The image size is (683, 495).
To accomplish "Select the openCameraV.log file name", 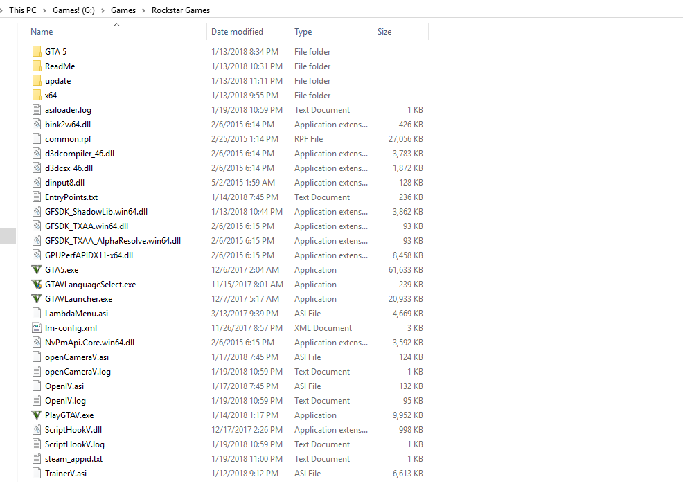I will click(x=78, y=372).
